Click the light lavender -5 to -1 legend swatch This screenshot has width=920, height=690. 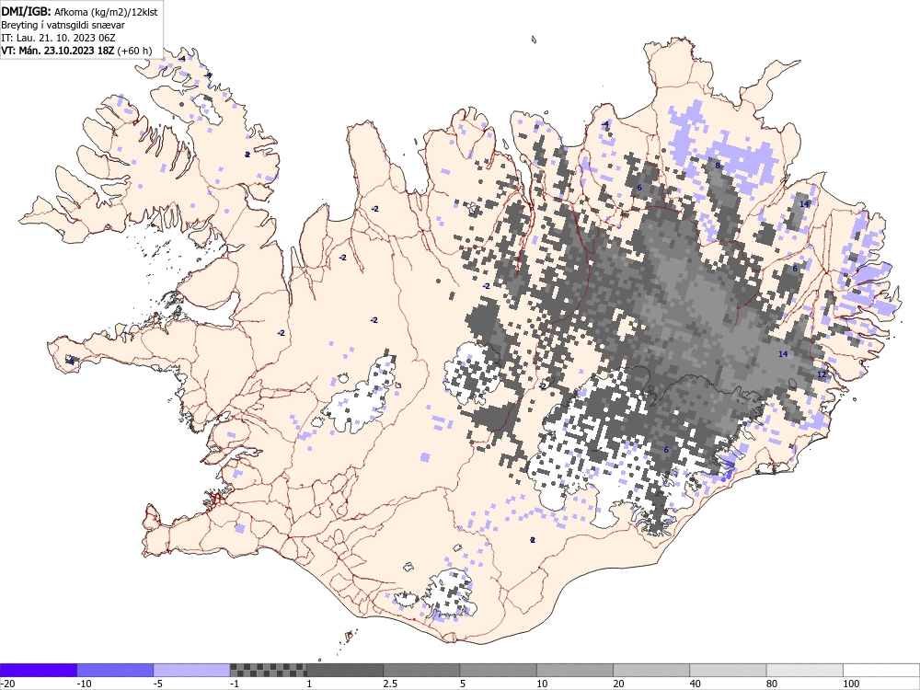pyautogui.click(x=192, y=670)
